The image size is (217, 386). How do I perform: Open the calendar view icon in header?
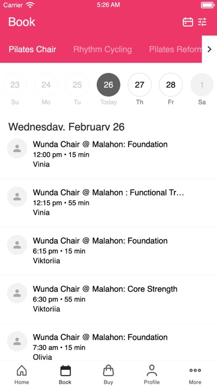[188, 22]
